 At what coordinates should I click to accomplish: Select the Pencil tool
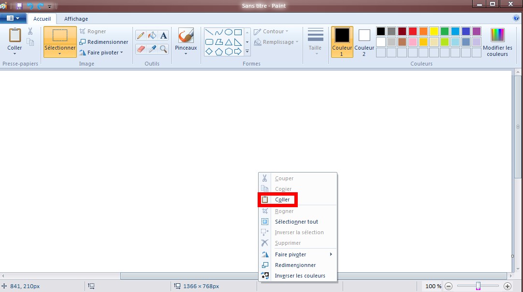(x=141, y=35)
